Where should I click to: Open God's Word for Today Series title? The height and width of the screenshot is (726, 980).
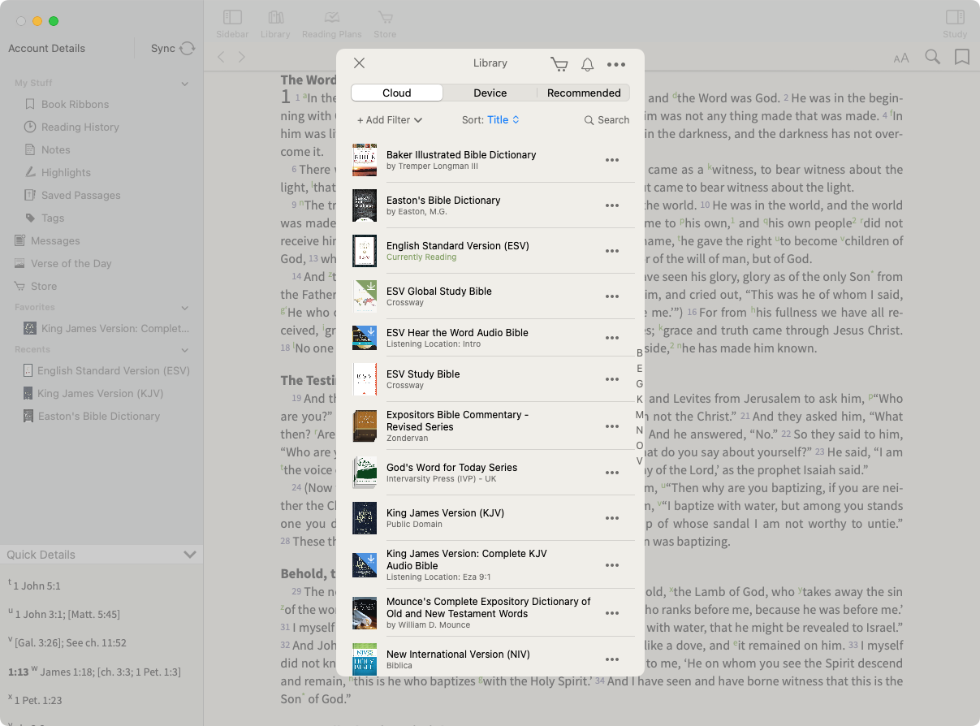click(x=451, y=468)
